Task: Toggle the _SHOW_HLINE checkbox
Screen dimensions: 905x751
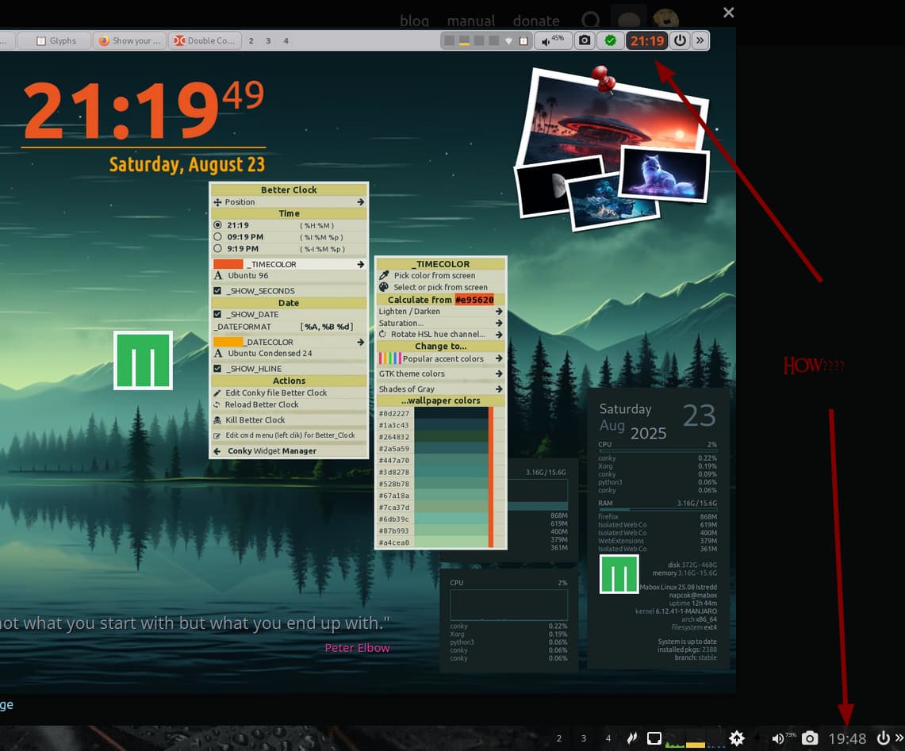Action: pos(218,369)
